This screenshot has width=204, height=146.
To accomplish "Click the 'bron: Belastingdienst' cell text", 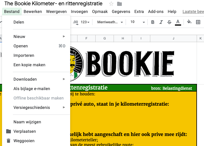I will point(171,88).
